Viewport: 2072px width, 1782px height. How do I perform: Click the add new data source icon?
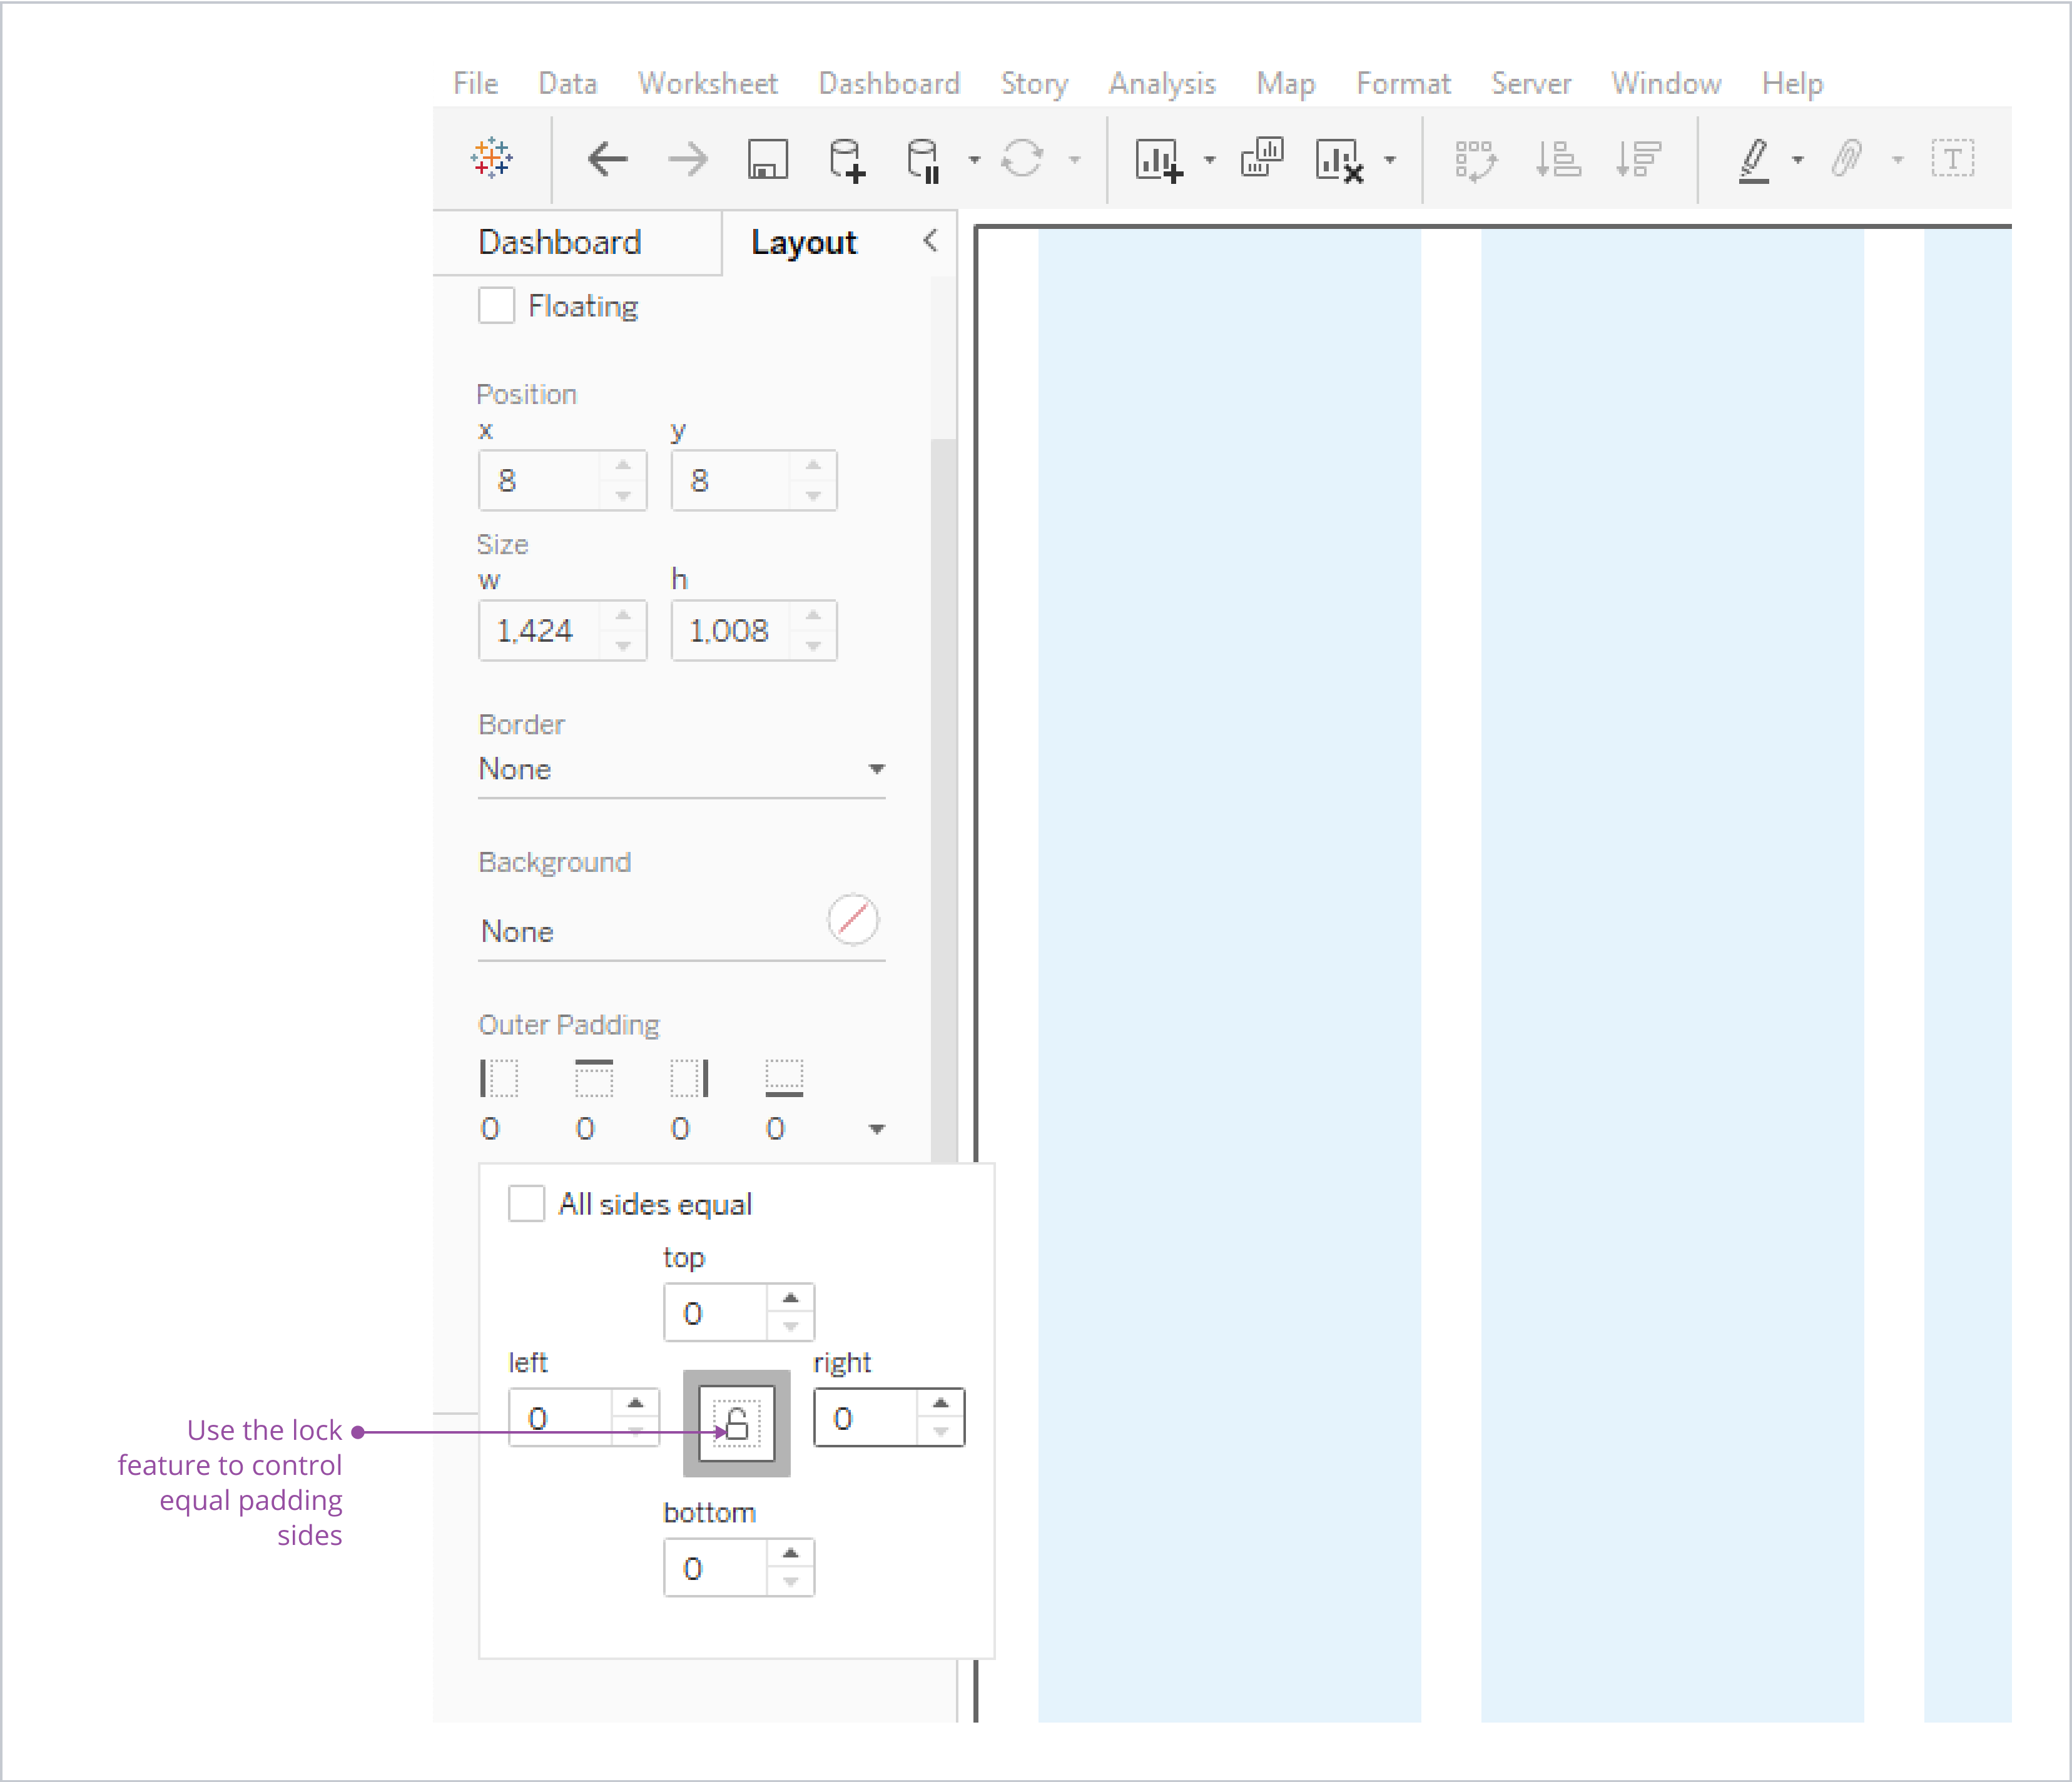[847, 160]
